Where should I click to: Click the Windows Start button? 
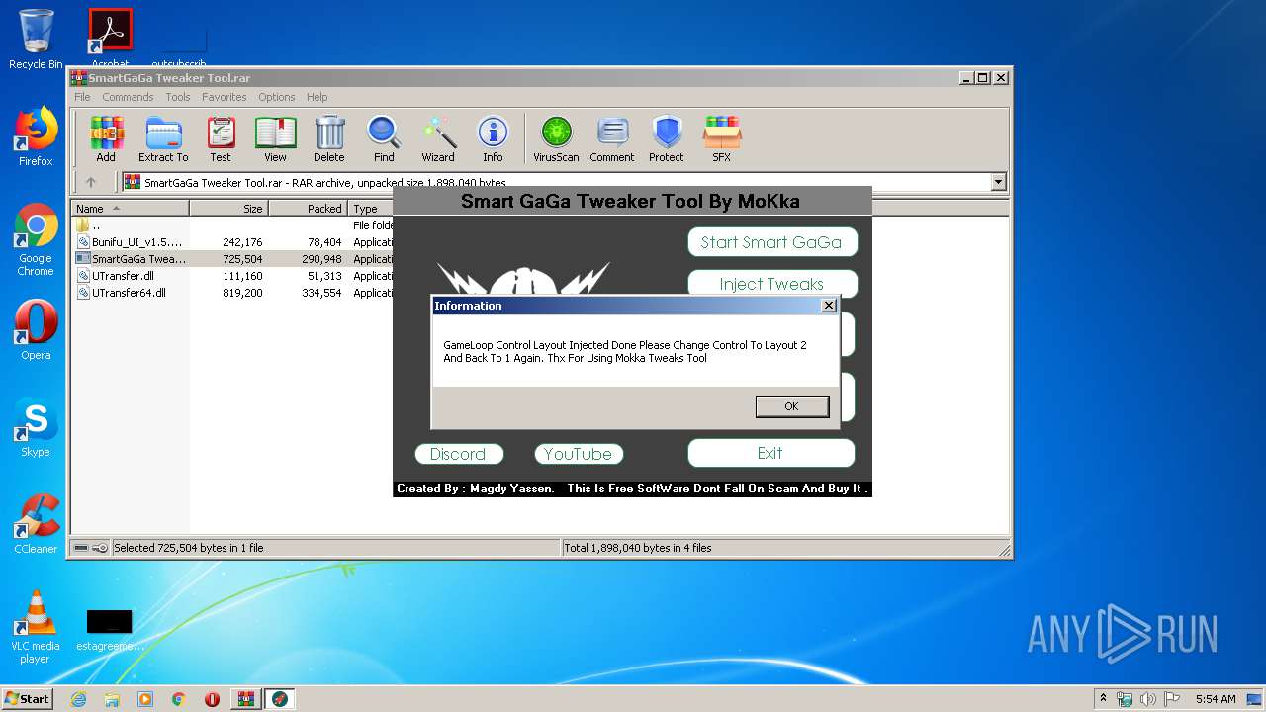pyautogui.click(x=28, y=699)
